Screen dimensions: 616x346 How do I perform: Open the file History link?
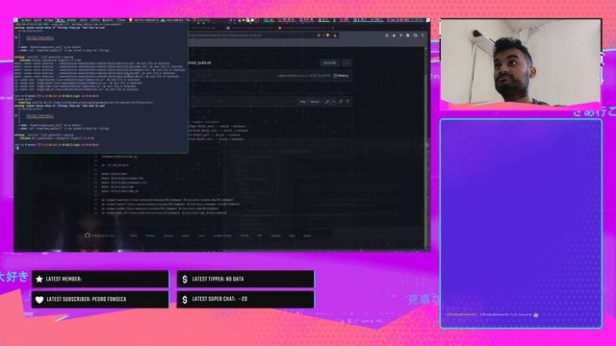click(341, 76)
